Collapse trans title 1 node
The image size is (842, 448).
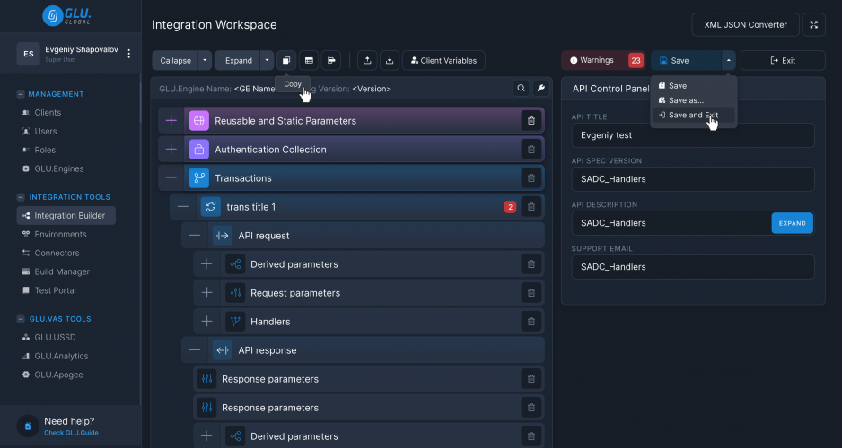(183, 207)
